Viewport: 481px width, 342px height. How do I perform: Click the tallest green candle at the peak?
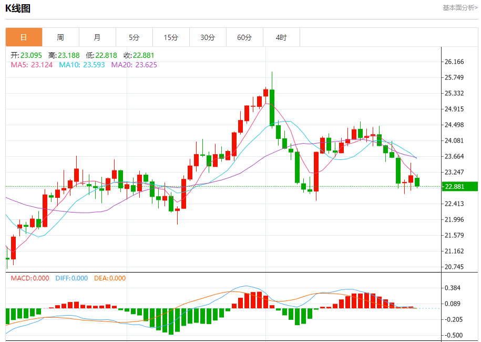click(272, 107)
